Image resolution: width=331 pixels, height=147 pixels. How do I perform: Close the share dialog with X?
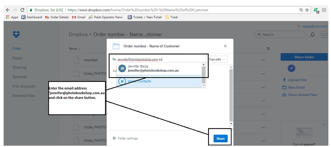coord(225,46)
